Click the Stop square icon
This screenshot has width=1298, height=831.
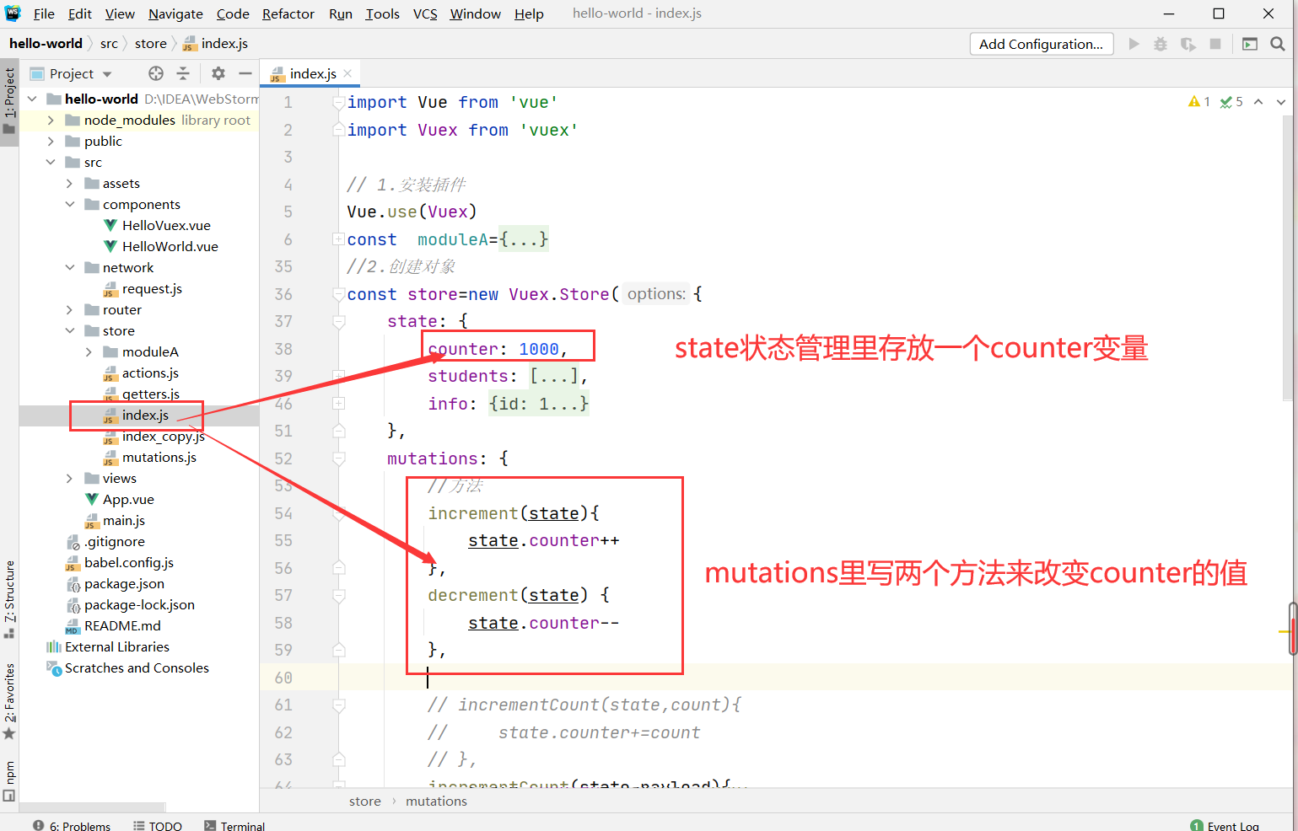(1215, 44)
